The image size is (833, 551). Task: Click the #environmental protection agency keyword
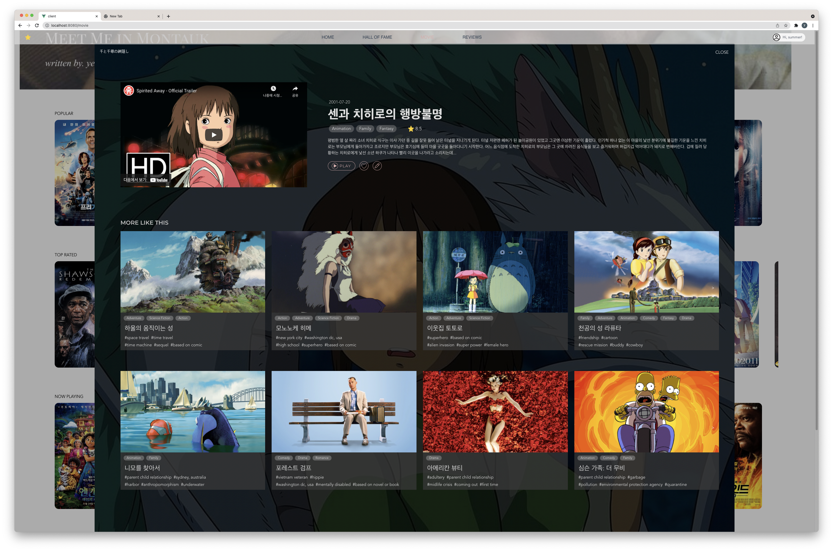click(631, 485)
